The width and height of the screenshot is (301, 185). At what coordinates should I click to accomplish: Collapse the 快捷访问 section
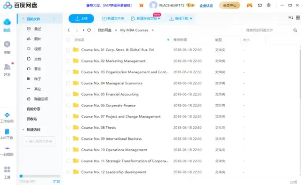(x=23, y=130)
